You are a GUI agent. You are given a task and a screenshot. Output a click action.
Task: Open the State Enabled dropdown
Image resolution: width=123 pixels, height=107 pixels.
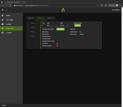point(64,25)
